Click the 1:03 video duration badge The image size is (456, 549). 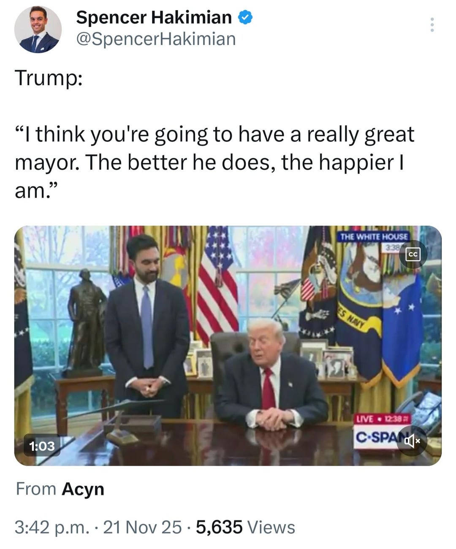click(42, 446)
